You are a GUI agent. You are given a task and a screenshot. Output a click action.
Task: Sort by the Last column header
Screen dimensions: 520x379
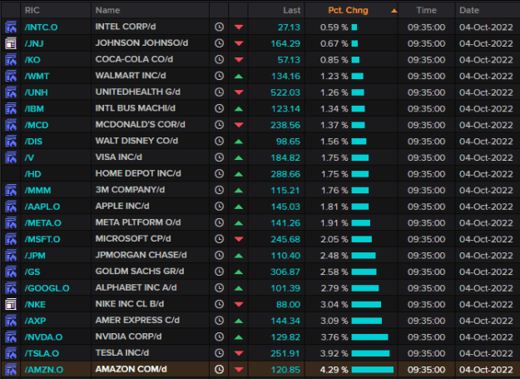(x=292, y=10)
